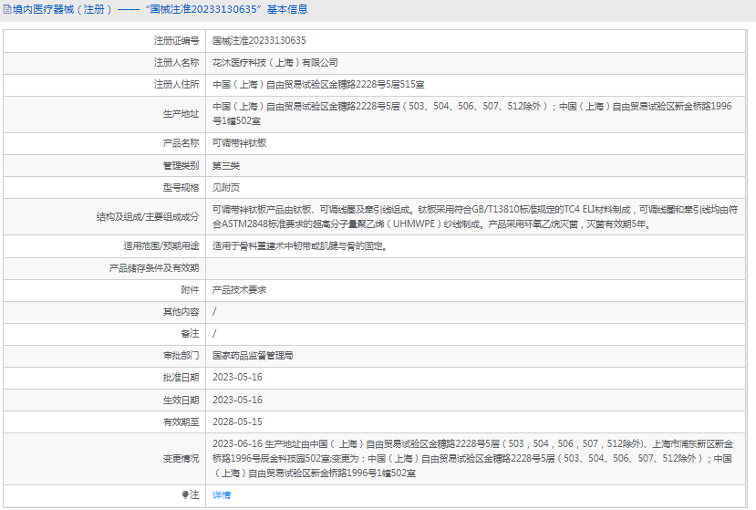
Task: Click the 产品名称 label
Action: (x=181, y=143)
